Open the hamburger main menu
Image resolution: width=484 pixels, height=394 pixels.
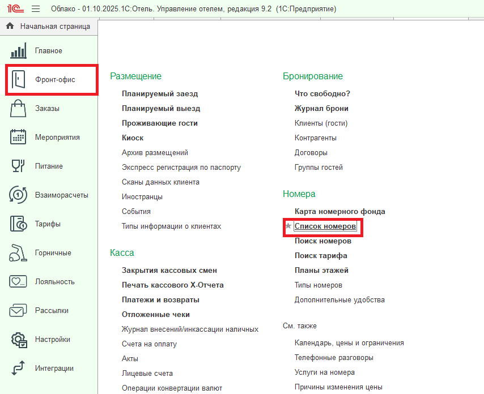click(x=36, y=8)
